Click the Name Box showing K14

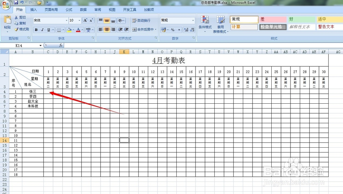(x=19, y=46)
